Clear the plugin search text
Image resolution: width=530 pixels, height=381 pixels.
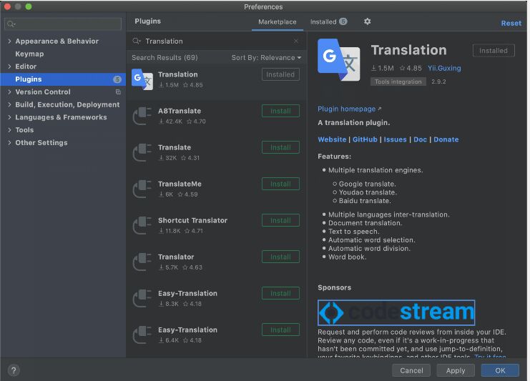[x=296, y=41]
